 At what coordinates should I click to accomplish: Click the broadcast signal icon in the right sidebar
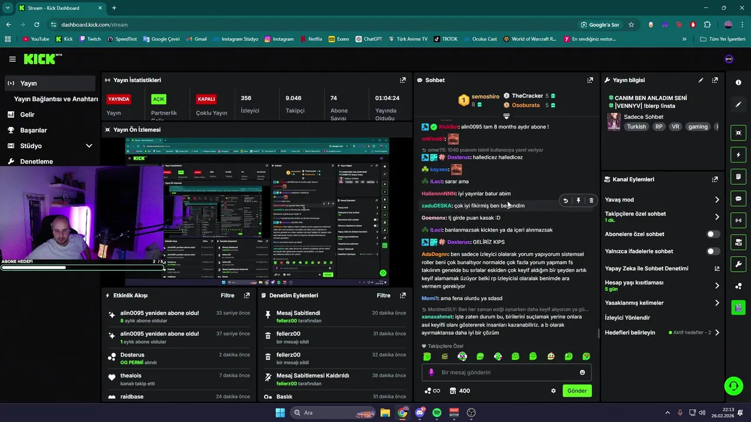738,220
